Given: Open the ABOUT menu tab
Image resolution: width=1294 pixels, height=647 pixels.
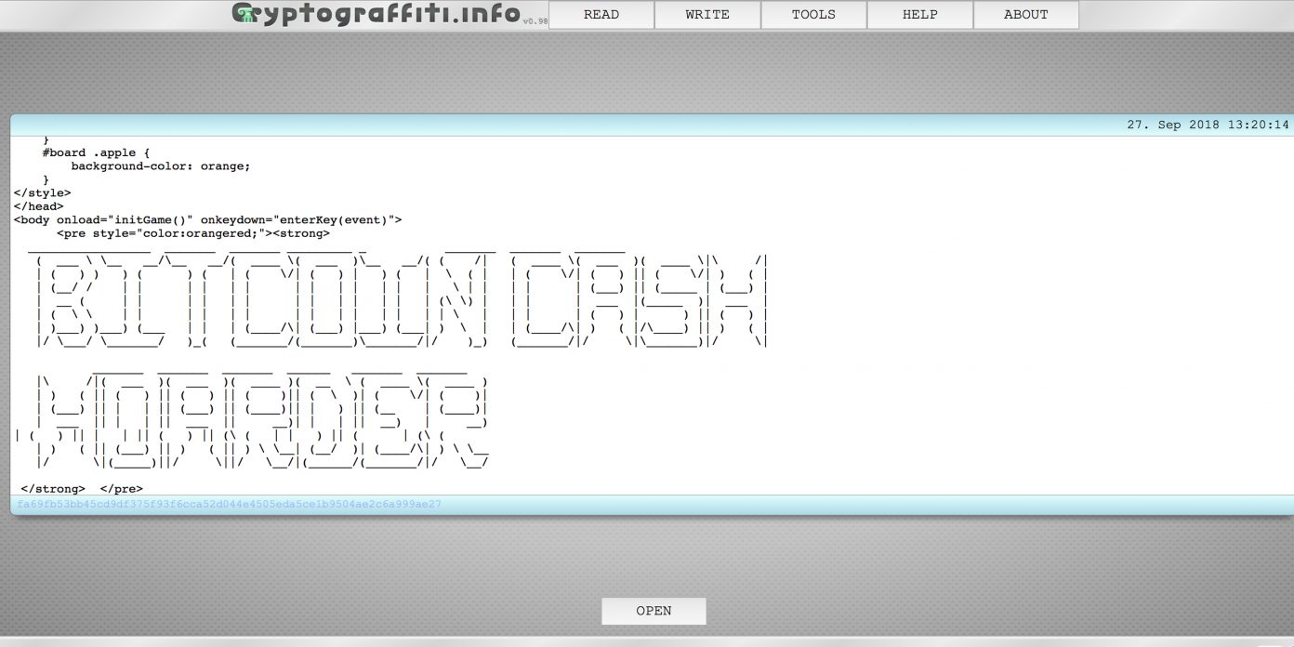Looking at the screenshot, I should (x=1025, y=15).
